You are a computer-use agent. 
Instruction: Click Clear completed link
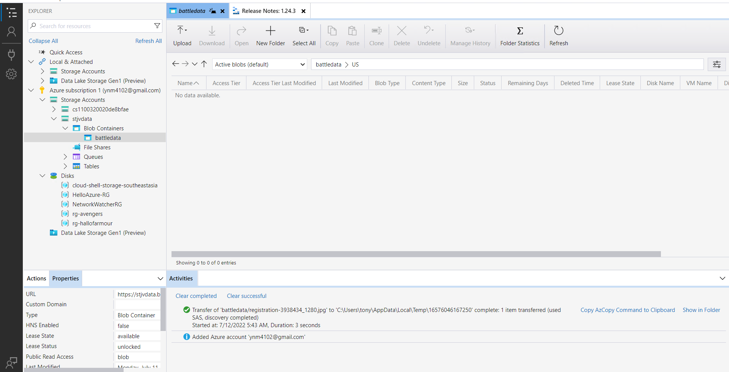[196, 296]
